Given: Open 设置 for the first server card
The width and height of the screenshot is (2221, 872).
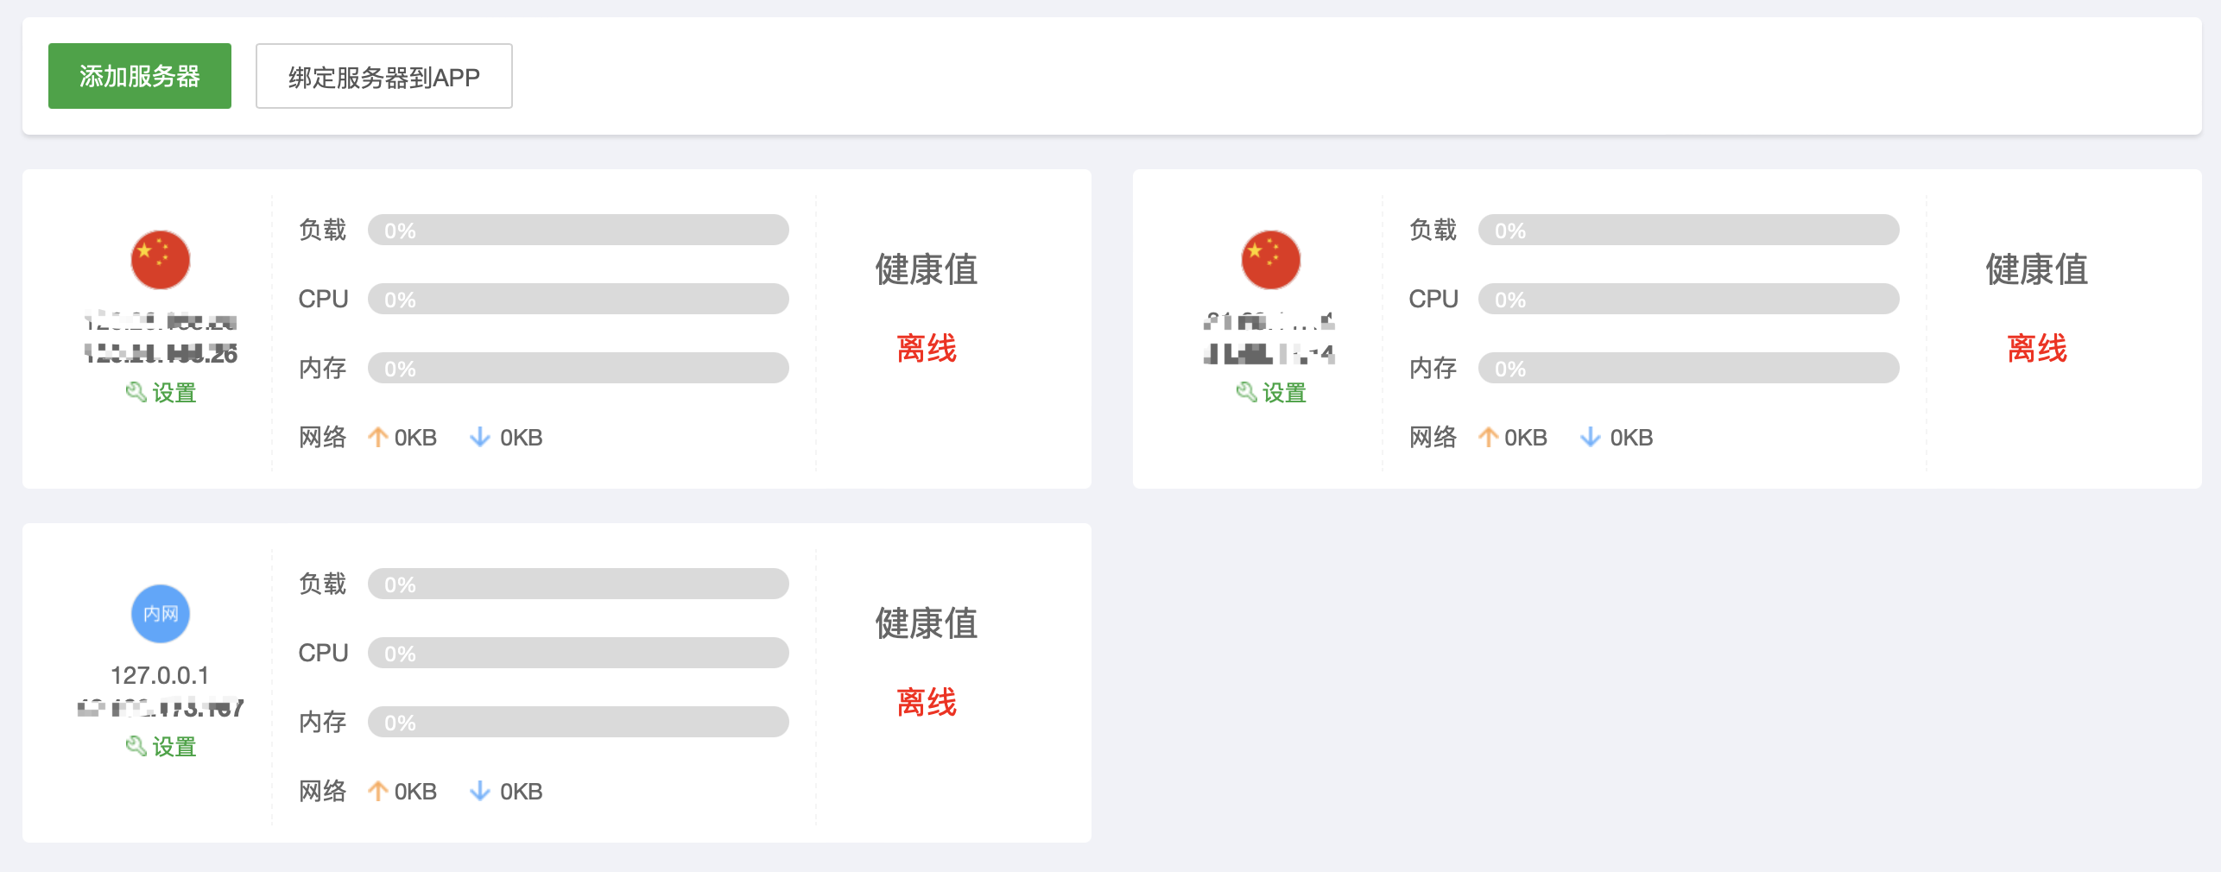Looking at the screenshot, I should [161, 393].
